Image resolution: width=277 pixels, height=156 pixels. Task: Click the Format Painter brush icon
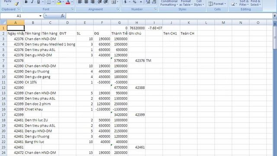[x=16, y=3]
